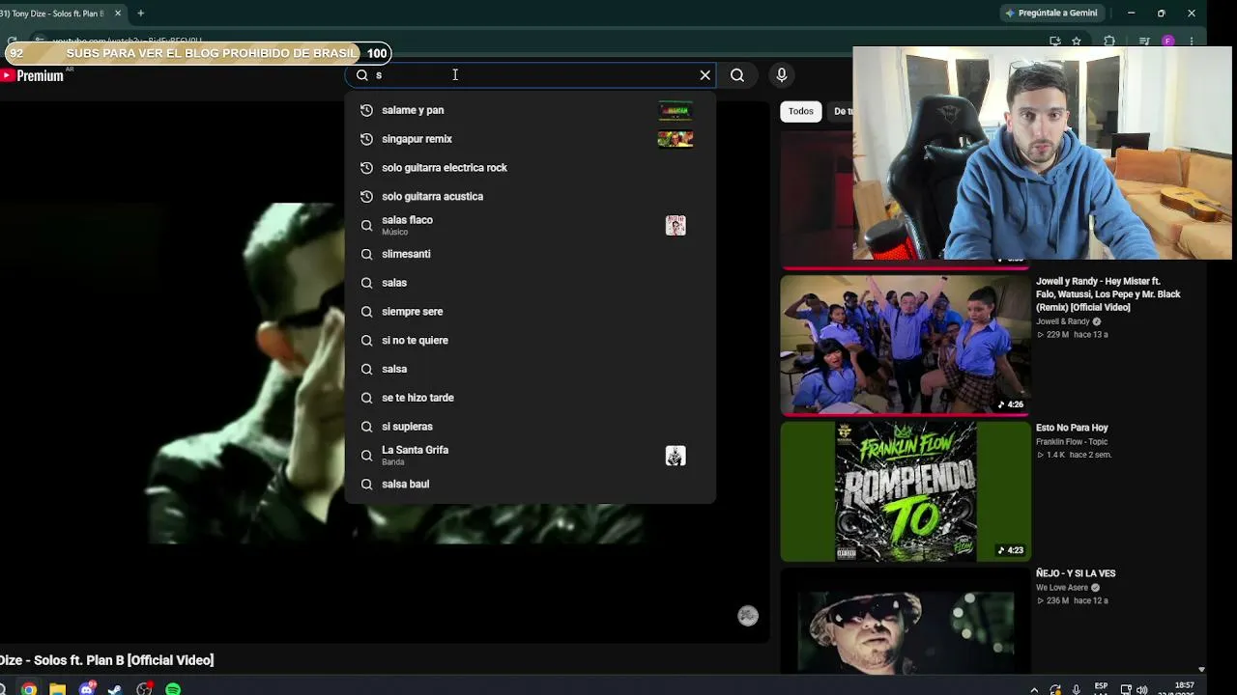Choose "solo guitarra acustica" suggestion
Screen dimensions: 1237x695
click(x=530, y=196)
